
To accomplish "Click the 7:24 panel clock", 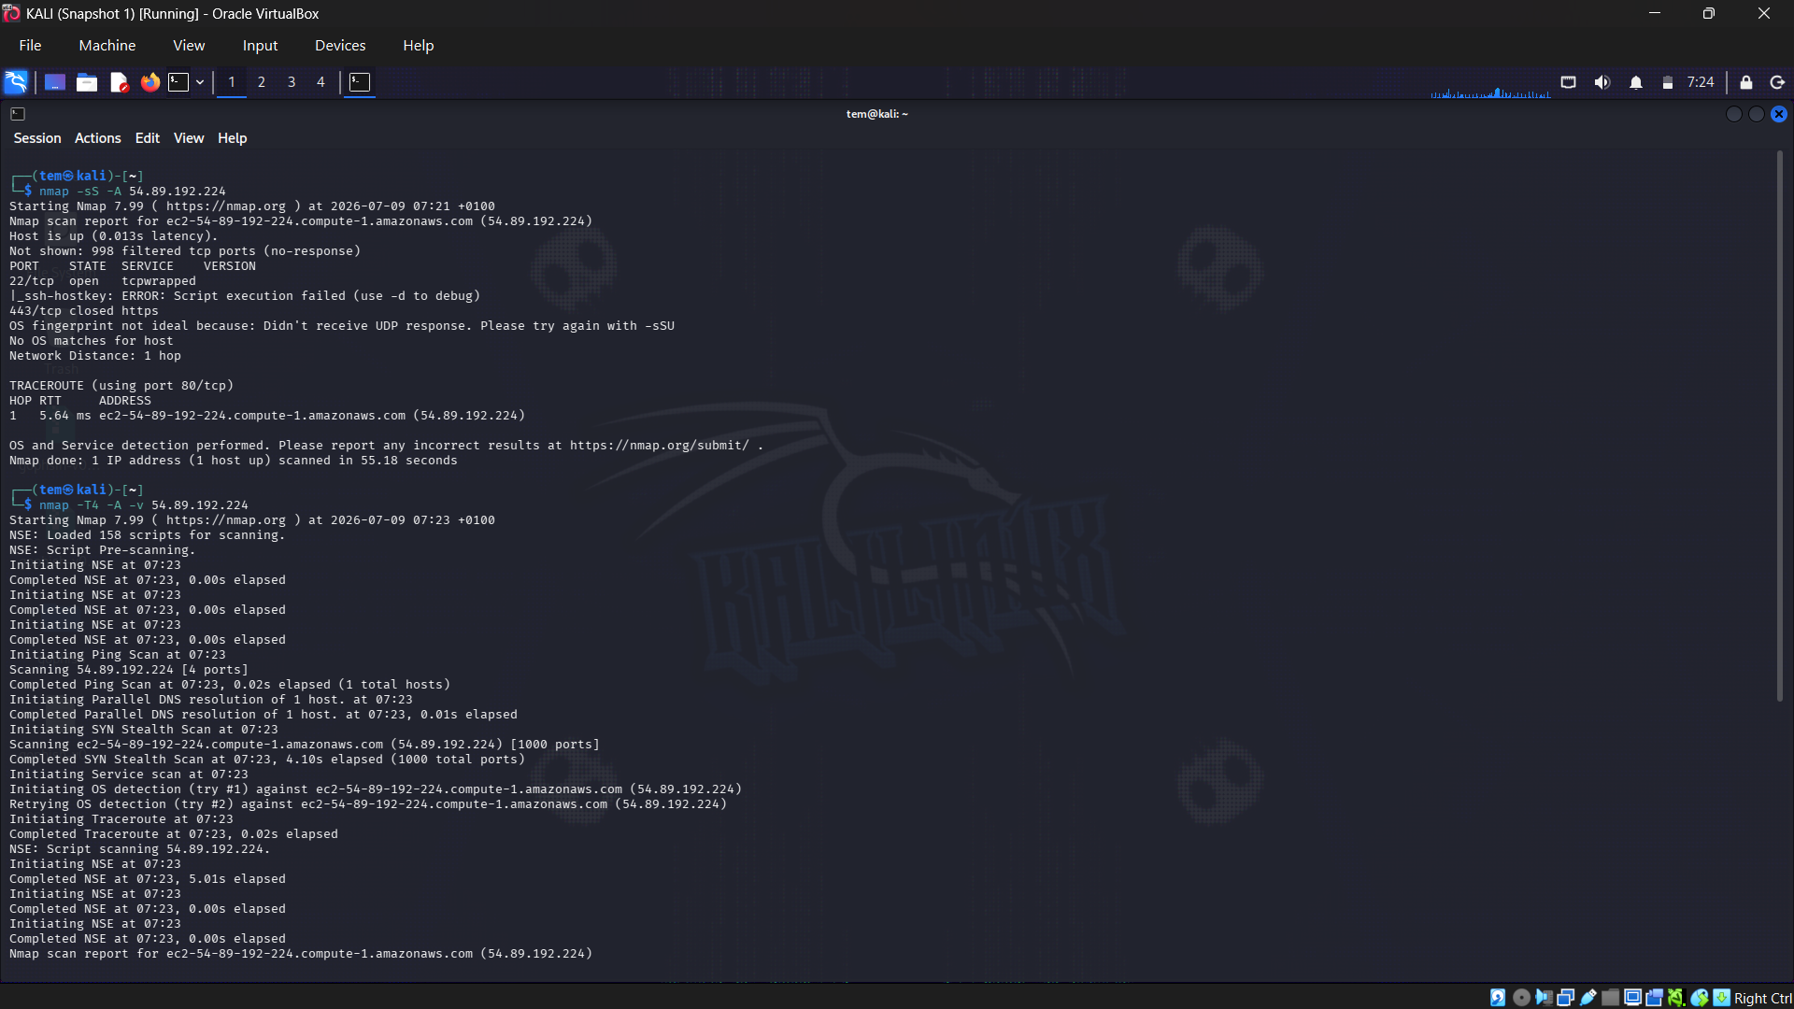I will coord(1701,82).
